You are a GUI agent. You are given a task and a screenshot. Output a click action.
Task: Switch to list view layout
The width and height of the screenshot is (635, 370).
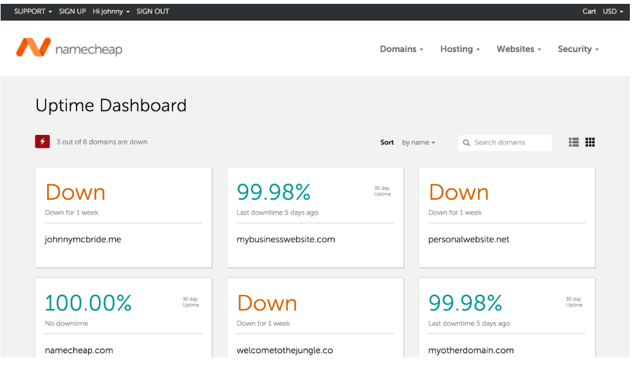[574, 143]
